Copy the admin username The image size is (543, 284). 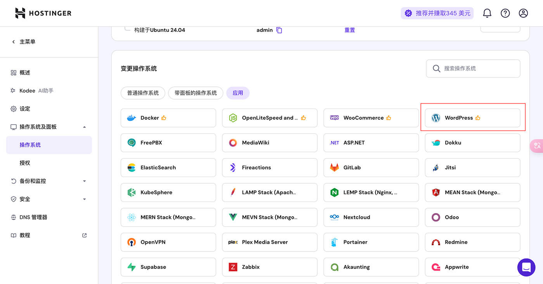(279, 30)
